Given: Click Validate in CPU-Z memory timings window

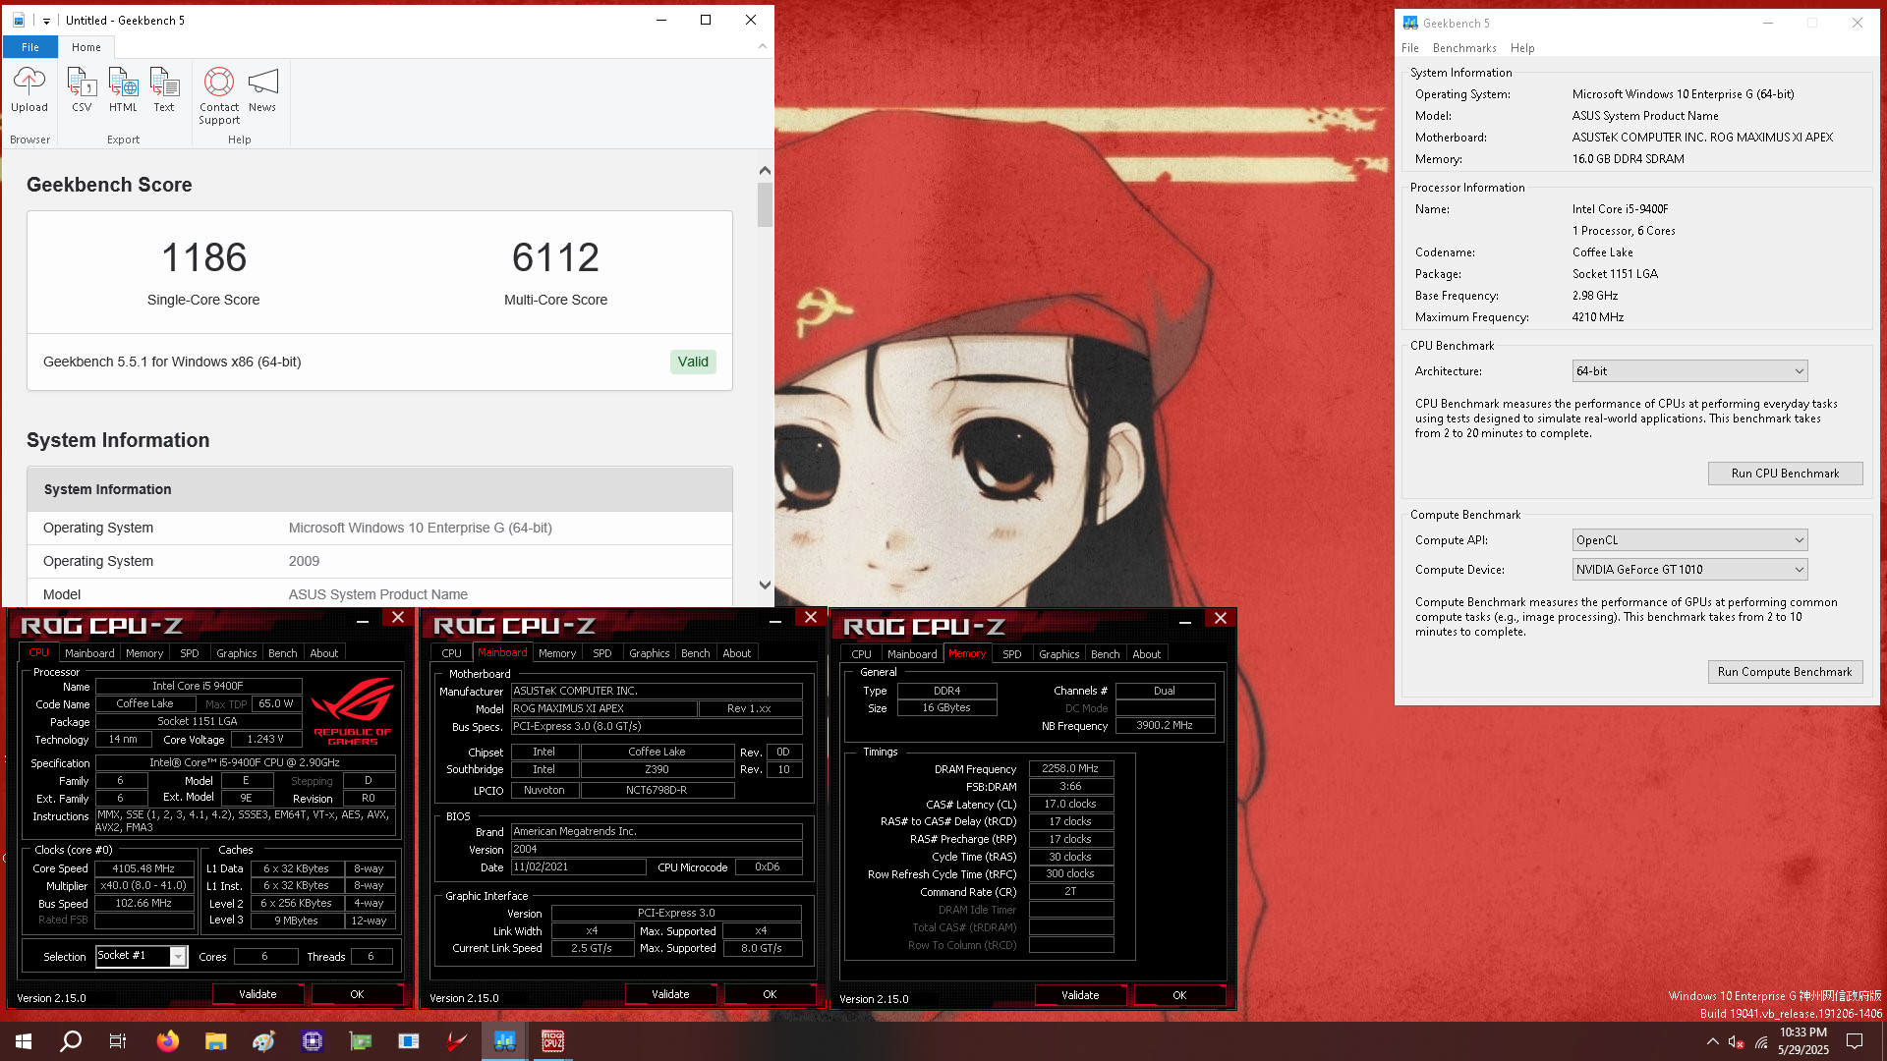Looking at the screenshot, I should click(1080, 995).
